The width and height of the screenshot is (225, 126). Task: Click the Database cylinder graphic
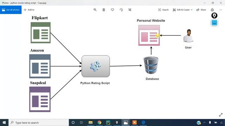(151, 65)
